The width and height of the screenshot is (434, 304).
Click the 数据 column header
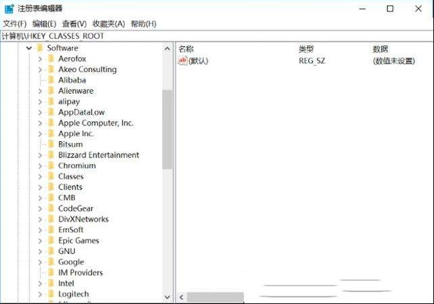tap(380, 50)
